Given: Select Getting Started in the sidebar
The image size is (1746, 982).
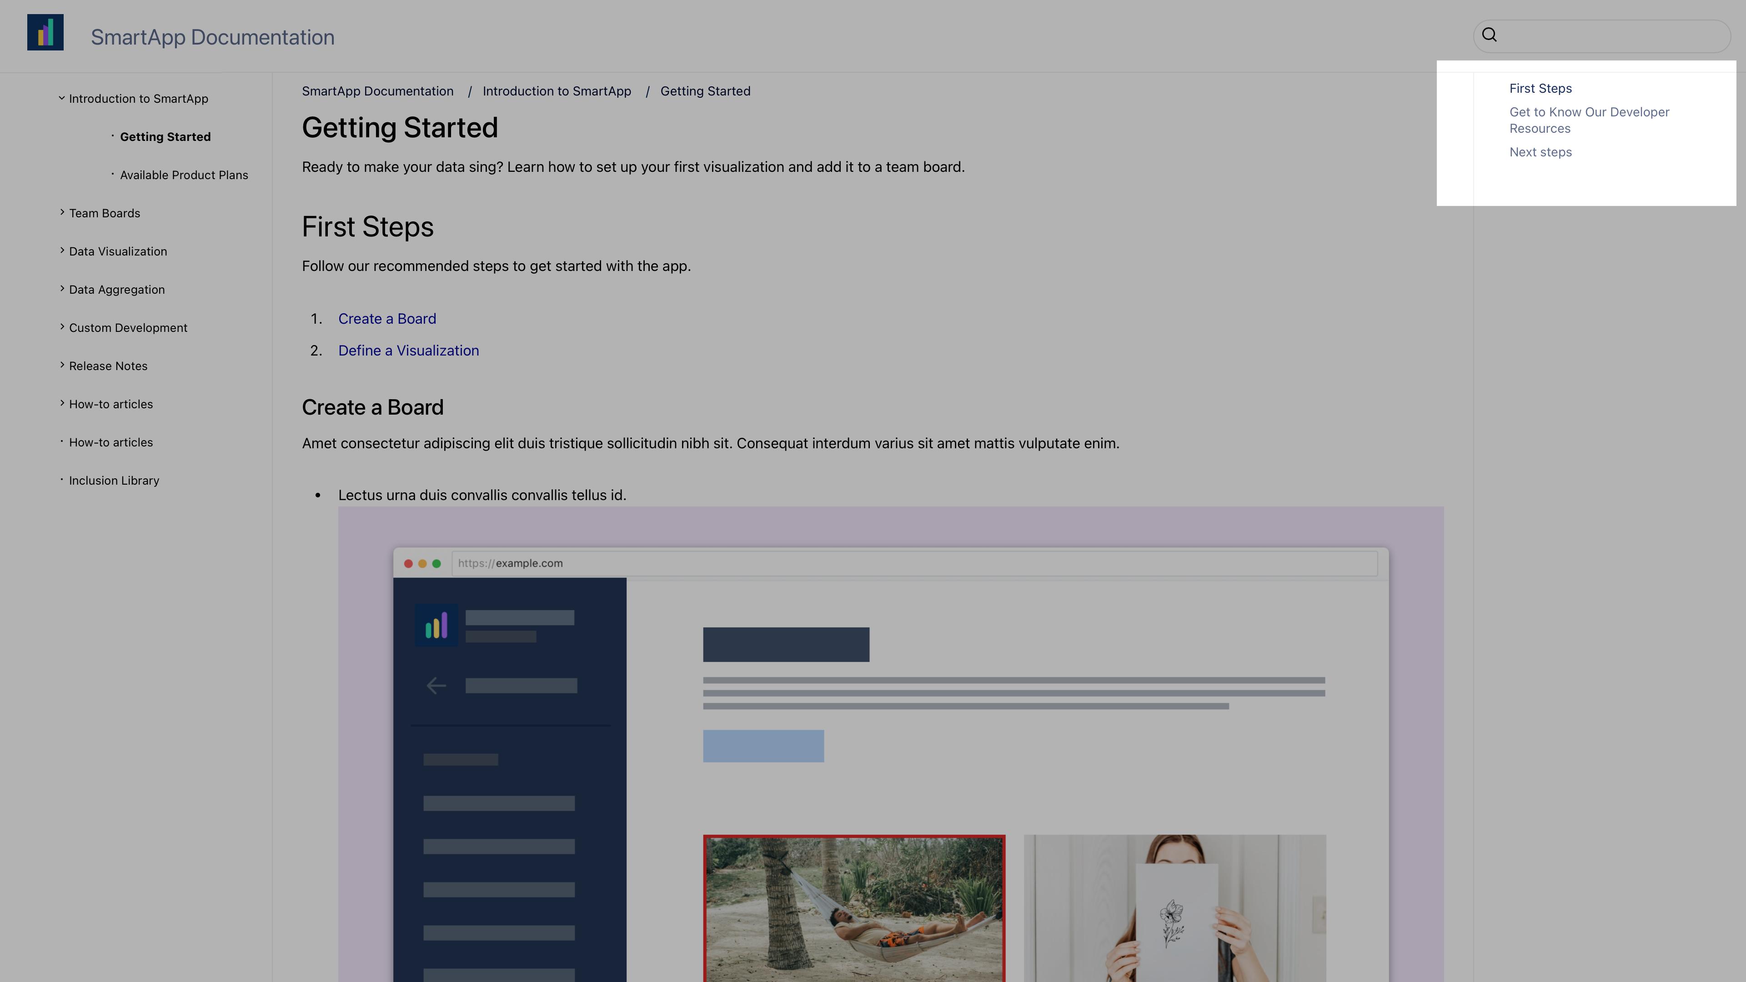Looking at the screenshot, I should point(166,136).
